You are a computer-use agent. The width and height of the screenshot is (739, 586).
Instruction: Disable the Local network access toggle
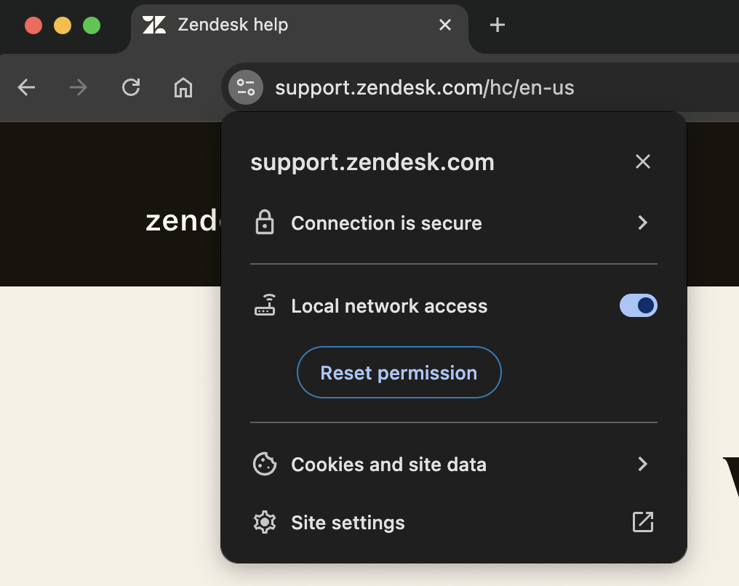(638, 306)
